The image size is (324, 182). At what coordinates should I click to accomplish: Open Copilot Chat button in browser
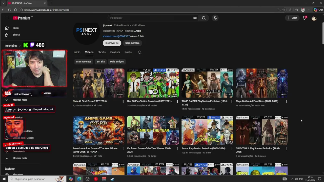[x=318, y=10]
